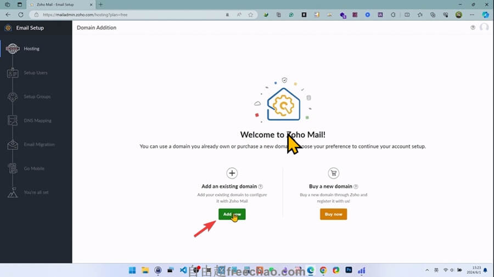Select the Go Mobile phone icon

coord(12,169)
